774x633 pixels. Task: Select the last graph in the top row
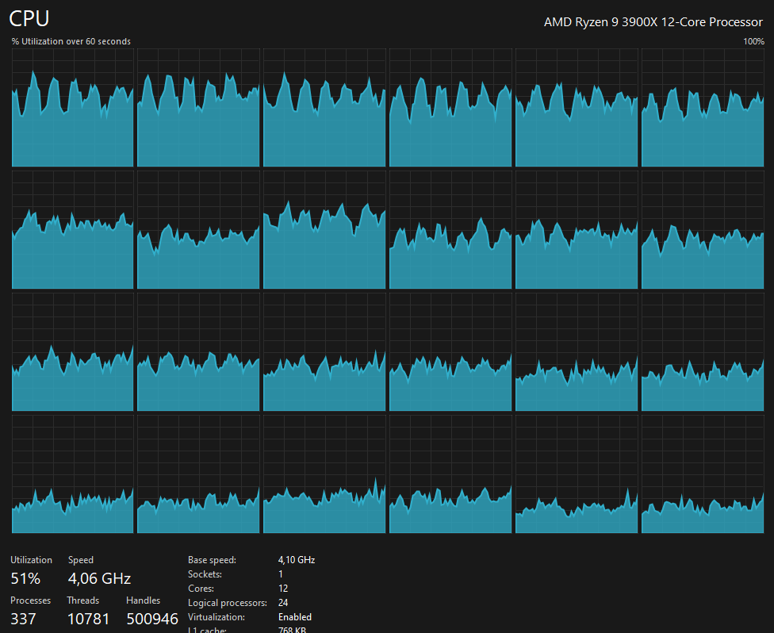click(702, 107)
